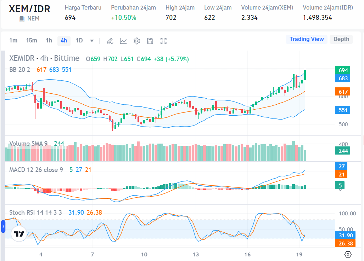Image resolution: width=364 pixels, height=261 pixels.
Task: Click the O659 open price readout
Action: [93, 59]
